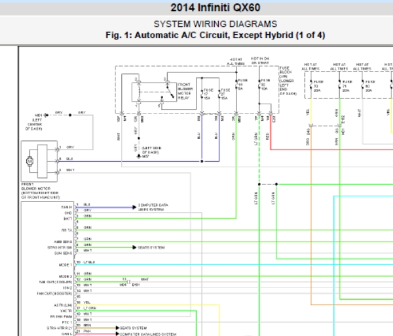The width and height of the screenshot is (393, 336).
Task: Click the "2014 Infiniti QX60" page title
Action: [215, 7]
